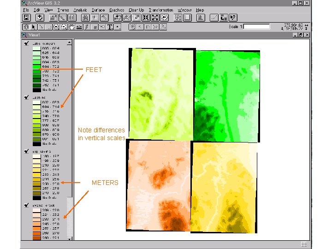Open the Graphics menu

(x=117, y=10)
